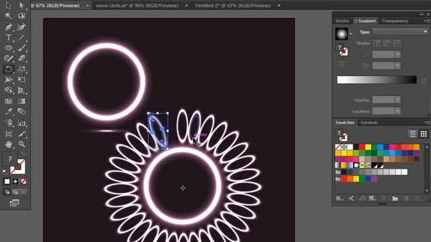Reset to default fill and stroke
The width and height of the screenshot is (431, 242).
coord(5,172)
